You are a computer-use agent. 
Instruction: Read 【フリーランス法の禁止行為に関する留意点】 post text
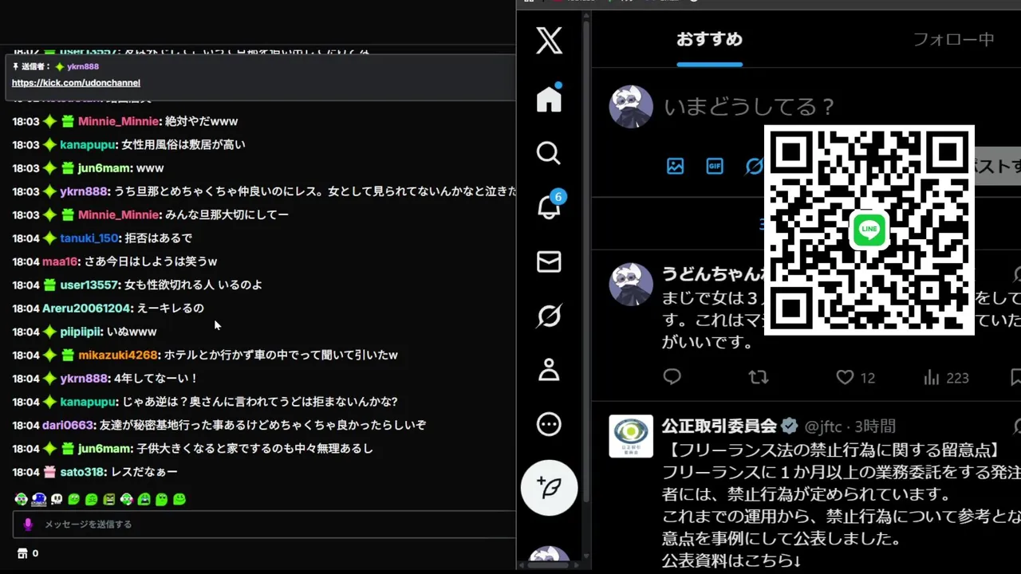coord(831,450)
